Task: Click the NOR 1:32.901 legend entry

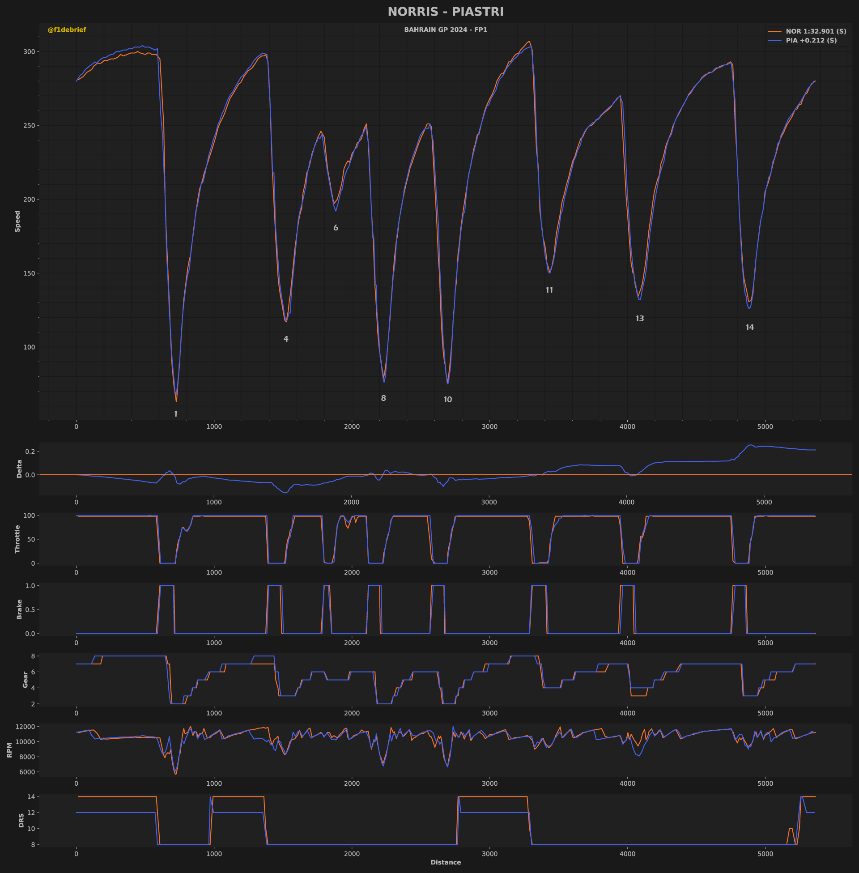Action: pos(816,32)
